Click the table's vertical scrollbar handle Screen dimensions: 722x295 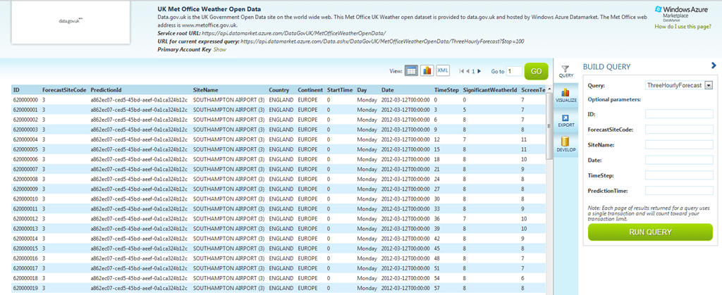[549, 126]
